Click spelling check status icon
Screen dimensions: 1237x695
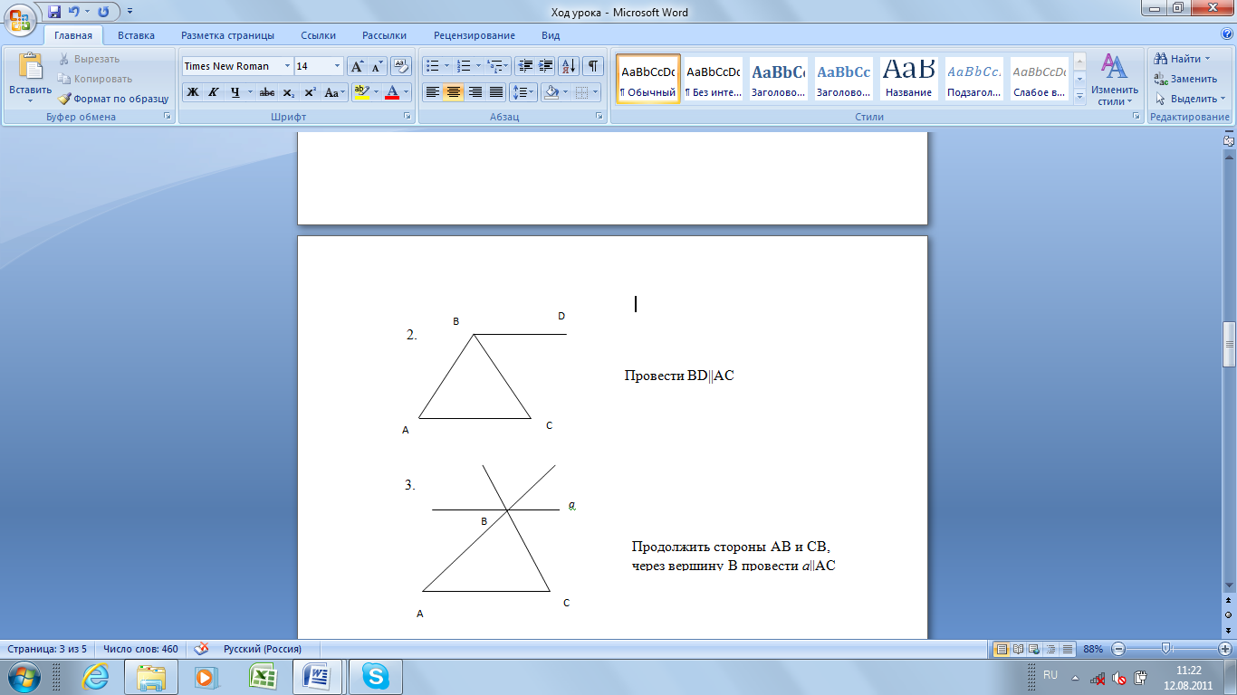point(201,649)
